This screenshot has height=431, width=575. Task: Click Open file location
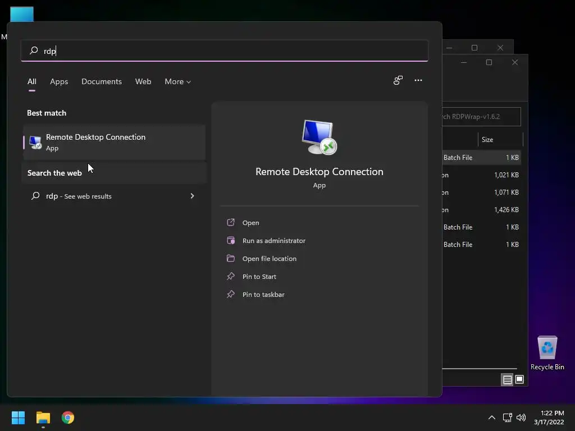(x=270, y=259)
